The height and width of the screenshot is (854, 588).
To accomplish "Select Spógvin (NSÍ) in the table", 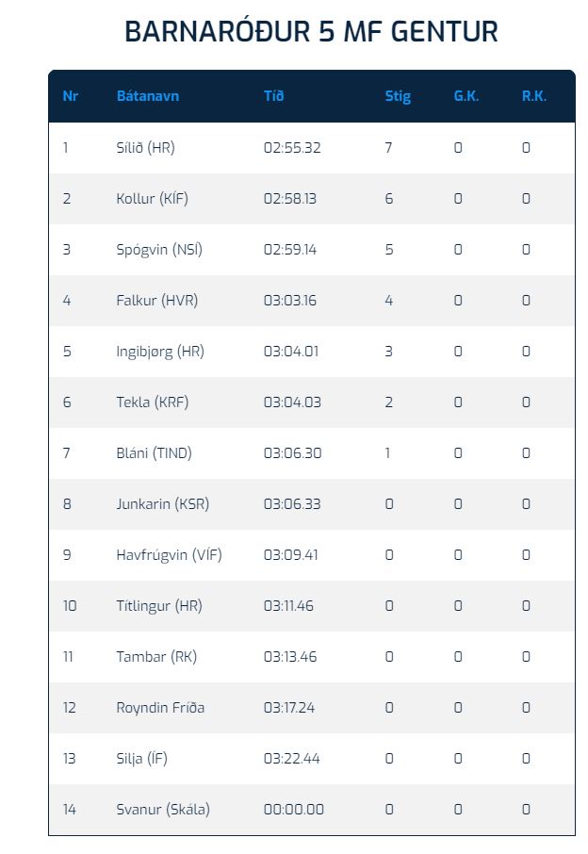I will [x=159, y=250].
